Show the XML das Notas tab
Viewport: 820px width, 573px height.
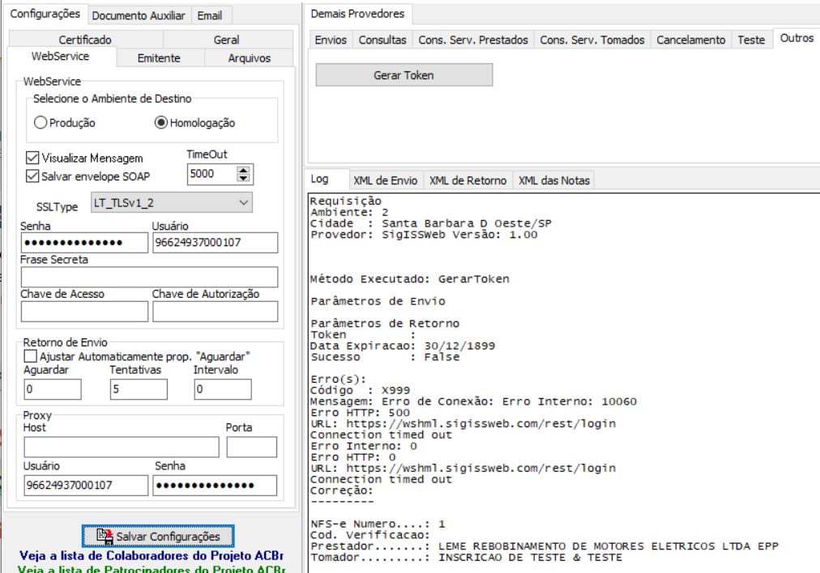pyautogui.click(x=554, y=180)
